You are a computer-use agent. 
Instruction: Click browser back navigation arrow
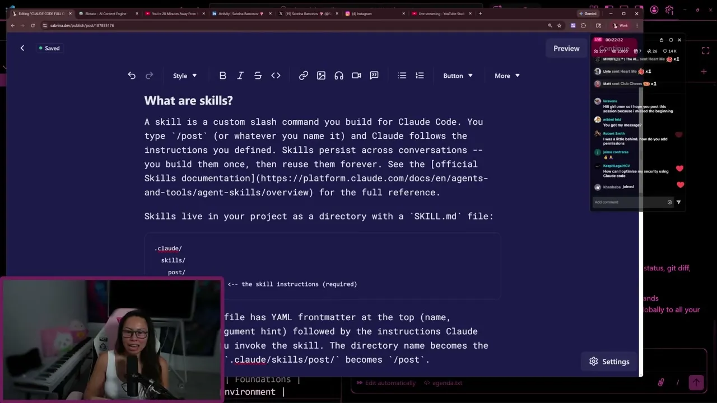pyautogui.click(x=12, y=25)
